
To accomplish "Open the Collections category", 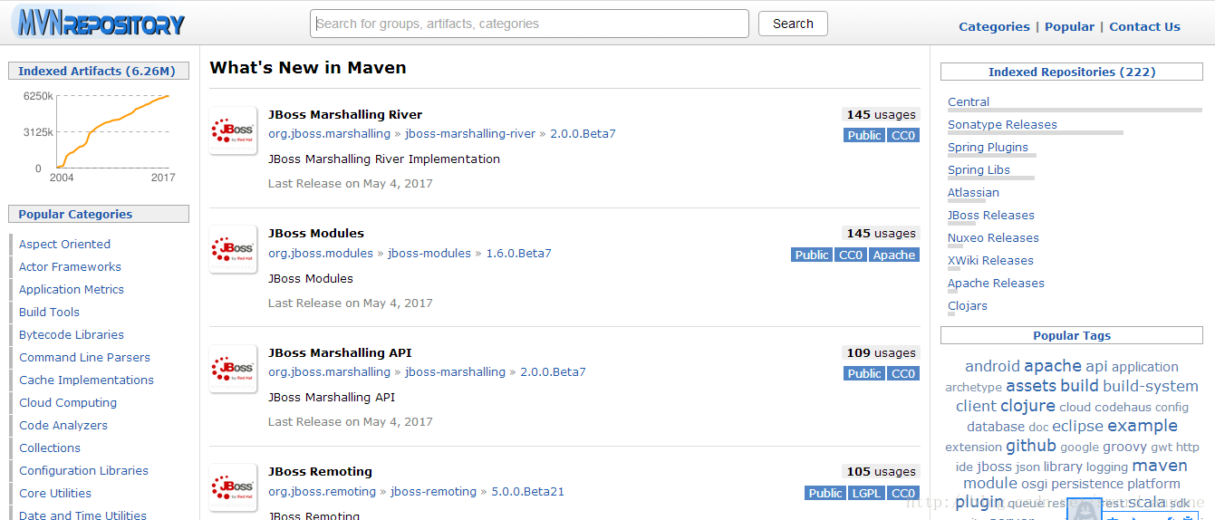I will [50, 448].
